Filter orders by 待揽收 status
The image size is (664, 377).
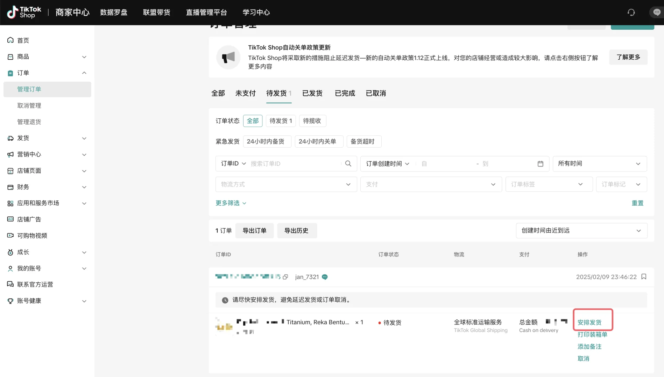312,121
